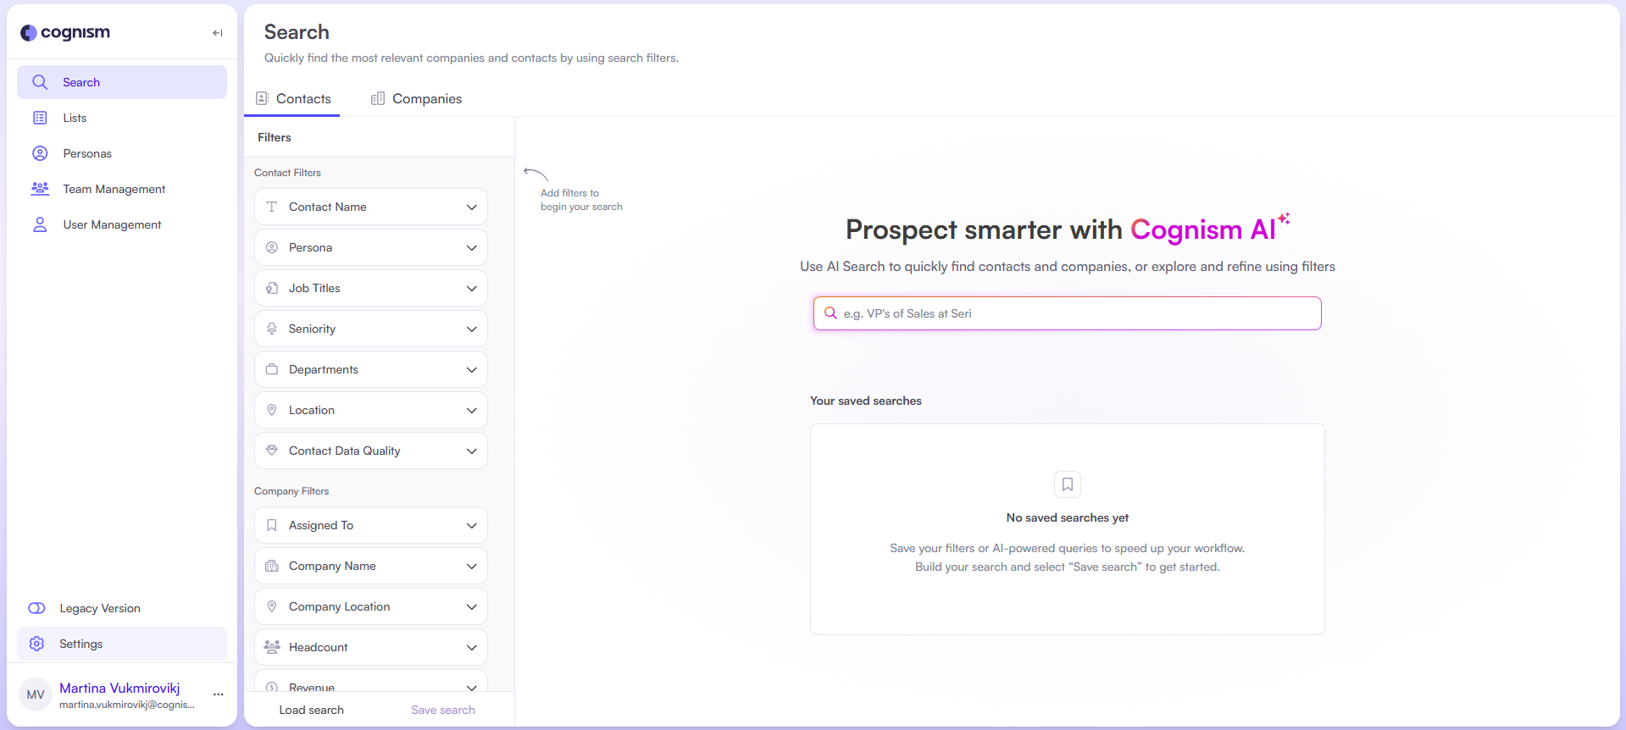1626x730 pixels.
Task: Open the user options three-dot menu
Action: pyautogui.click(x=219, y=694)
